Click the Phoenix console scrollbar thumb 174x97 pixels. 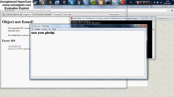point(153,29)
